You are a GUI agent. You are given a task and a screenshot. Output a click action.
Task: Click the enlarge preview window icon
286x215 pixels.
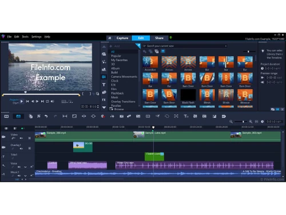[x=97, y=93]
